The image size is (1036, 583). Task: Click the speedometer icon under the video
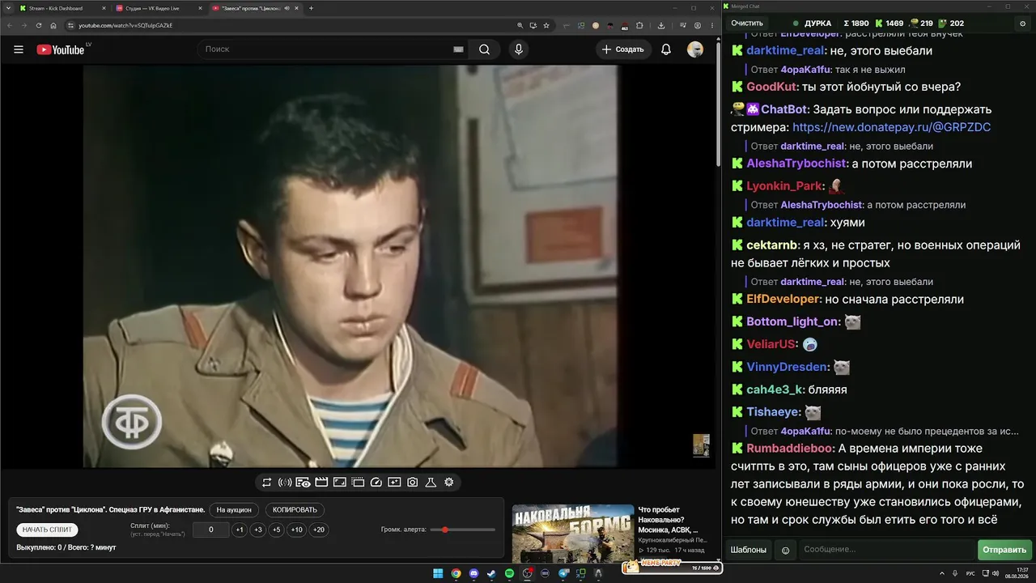(x=376, y=483)
